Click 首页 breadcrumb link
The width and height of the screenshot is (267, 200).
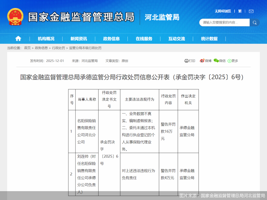pos(27,48)
